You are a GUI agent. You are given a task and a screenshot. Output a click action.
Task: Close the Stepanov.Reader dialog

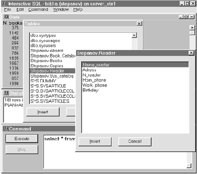click(191, 53)
